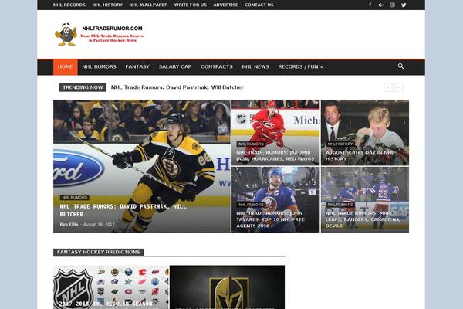
Task: Click the Trending Now label
Action: pyautogui.click(x=83, y=87)
